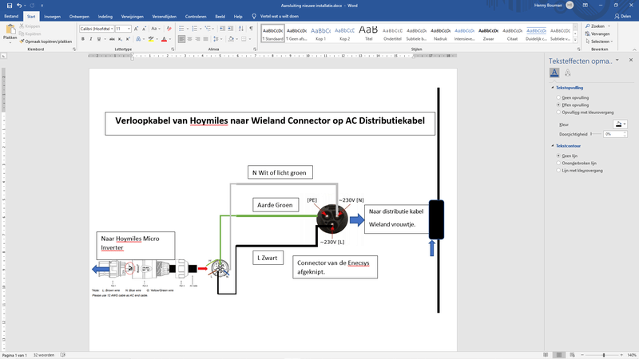639x359 pixels.
Task: Click the Doorzichtigheid transparency slider
Action: pyautogui.click(x=596, y=134)
